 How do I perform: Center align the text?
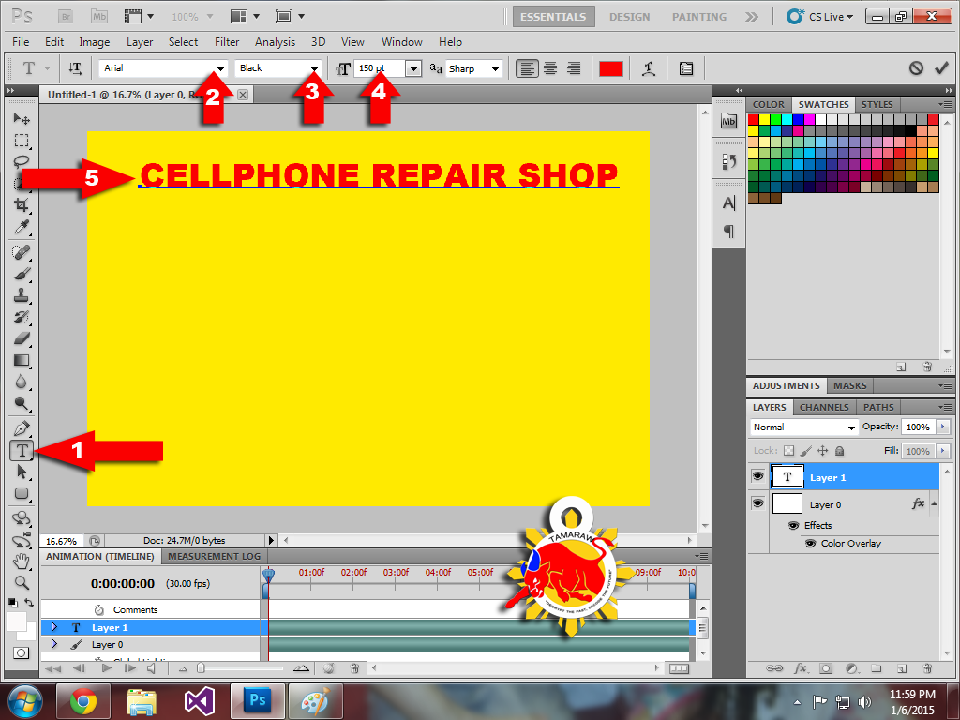tap(550, 68)
